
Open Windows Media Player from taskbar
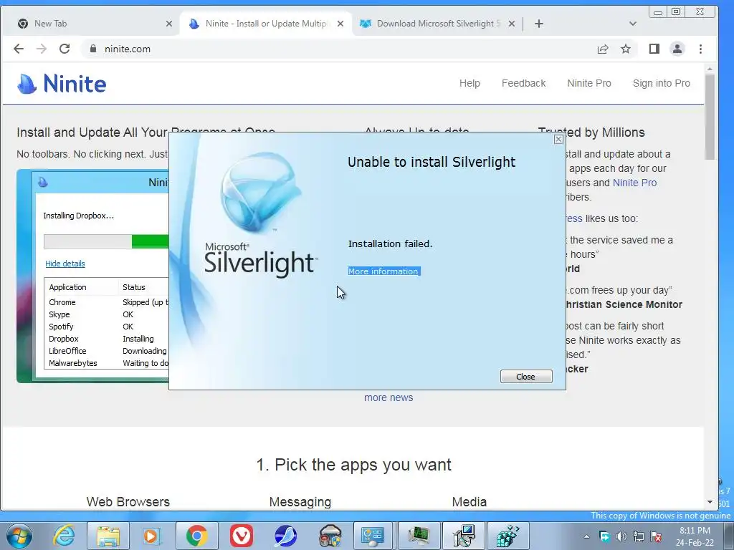151,536
